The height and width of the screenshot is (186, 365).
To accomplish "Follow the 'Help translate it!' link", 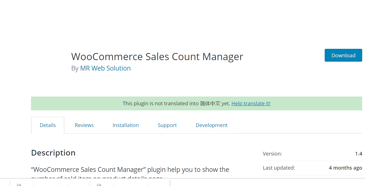I will tap(251, 104).
